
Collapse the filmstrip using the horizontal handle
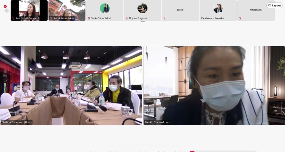pos(142,22)
